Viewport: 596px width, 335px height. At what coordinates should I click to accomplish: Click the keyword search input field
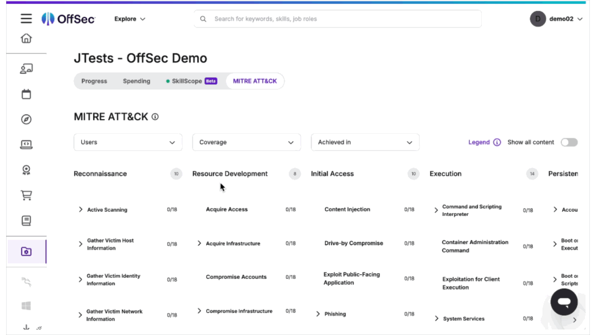pos(342,19)
